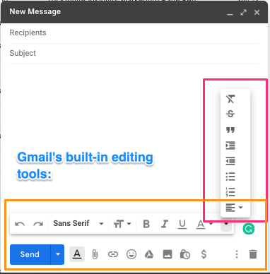This screenshot has height=274, width=270.
Task: Open more send options arrow
Action: pos(57,254)
